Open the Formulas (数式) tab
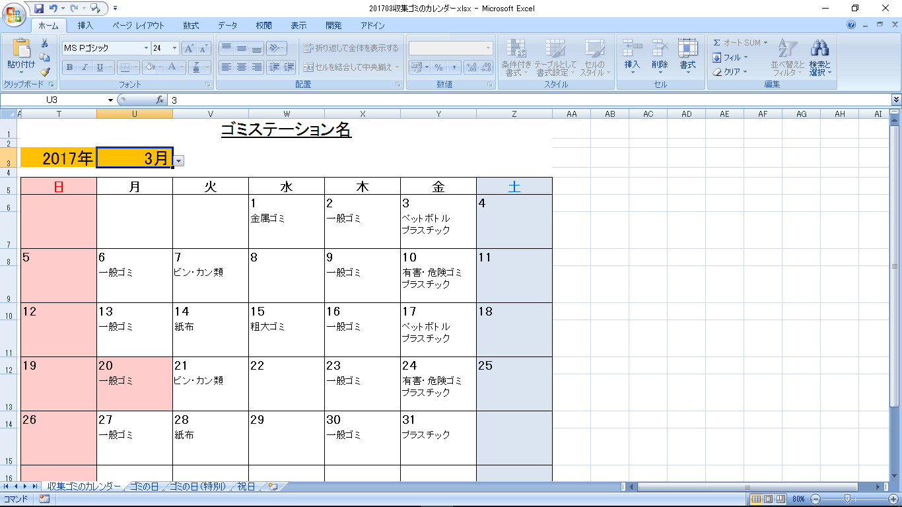 click(x=191, y=26)
